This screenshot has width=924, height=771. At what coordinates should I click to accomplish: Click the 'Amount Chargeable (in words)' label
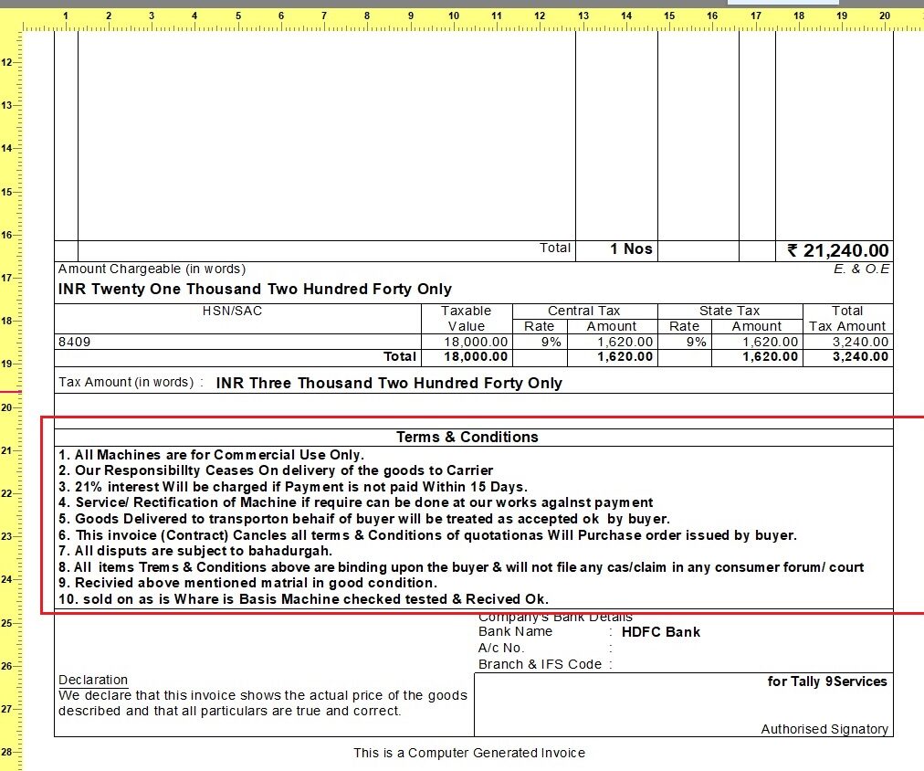tap(152, 269)
